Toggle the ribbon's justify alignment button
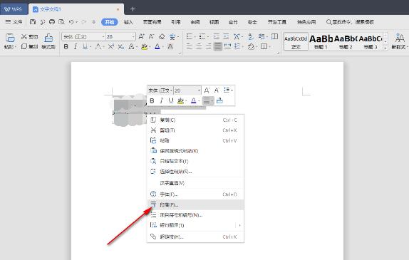 pos(218,47)
